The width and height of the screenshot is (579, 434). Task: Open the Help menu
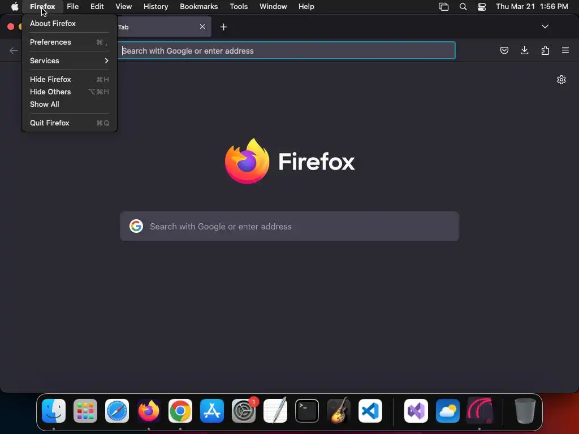pyautogui.click(x=306, y=7)
